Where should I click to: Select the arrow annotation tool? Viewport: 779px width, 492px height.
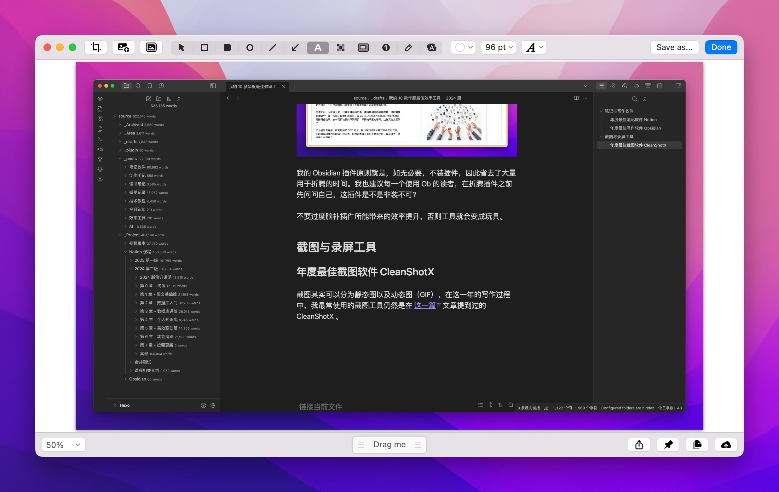point(295,48)
